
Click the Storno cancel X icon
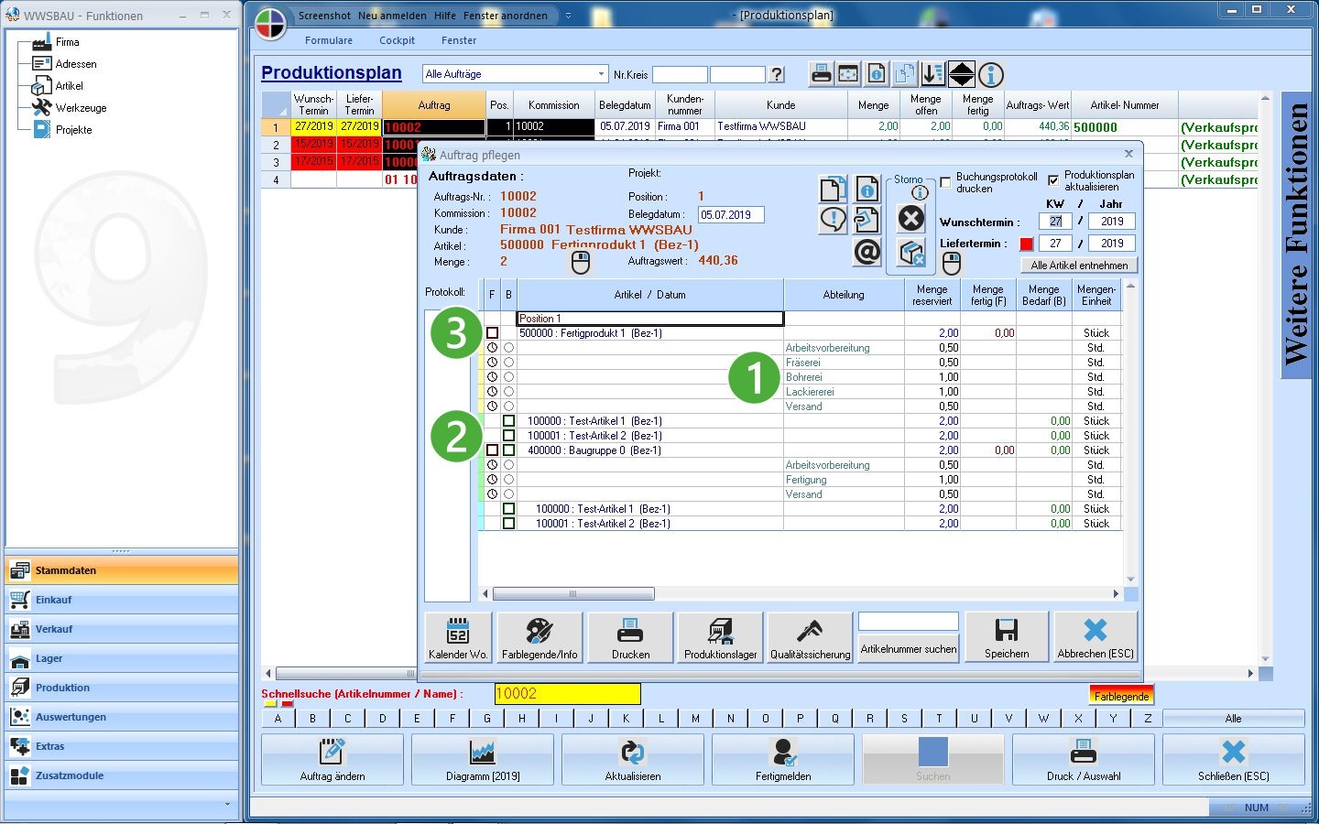click(911, 218)
